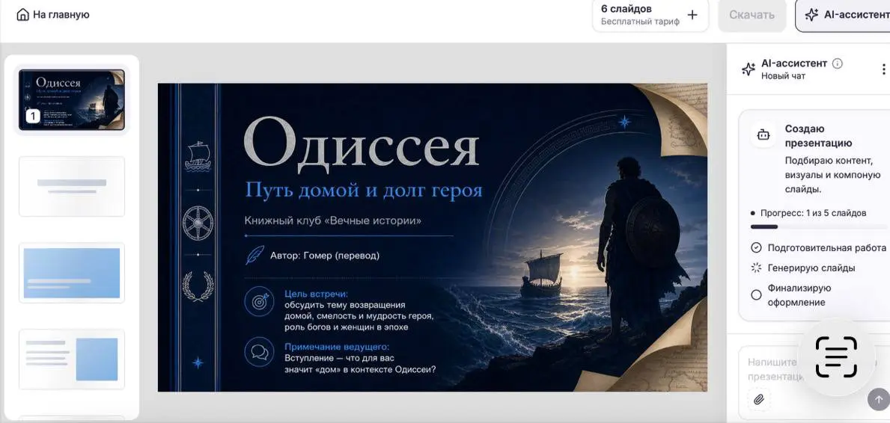Click the robot icon in 'Создаю презентацию' card
The image size is (890, 423).
coord(763,135)
